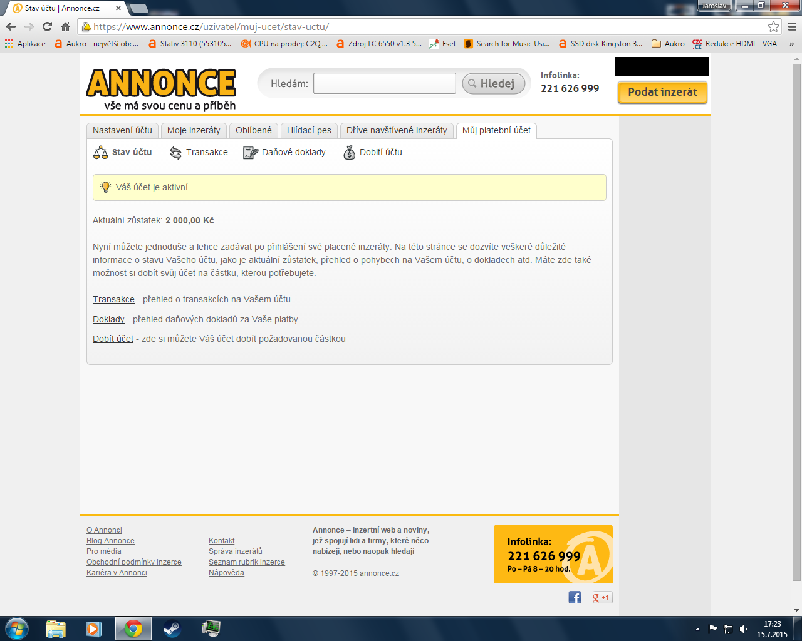Screen dimensions: 802x641
Task: Open the Eset bookmark
Action: tap(443, 44)
